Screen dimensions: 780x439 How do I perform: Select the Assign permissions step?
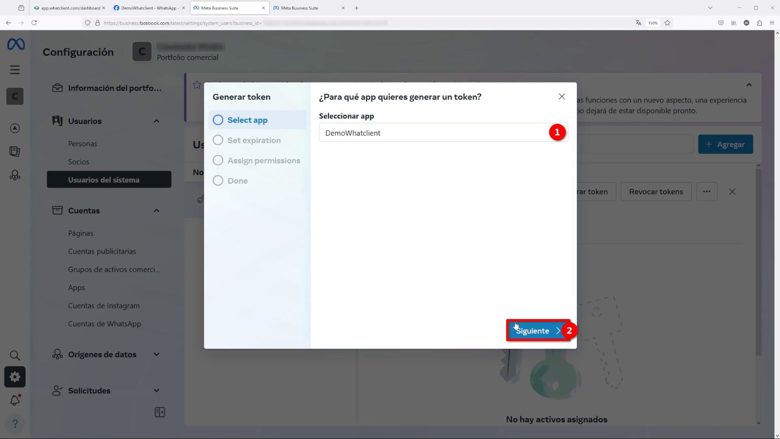tap(256, 161)
